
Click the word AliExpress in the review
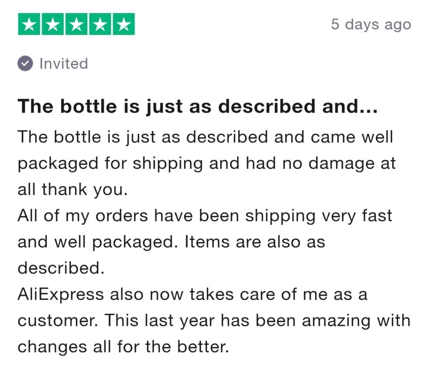pyautogui.click(x=61, y=295)
